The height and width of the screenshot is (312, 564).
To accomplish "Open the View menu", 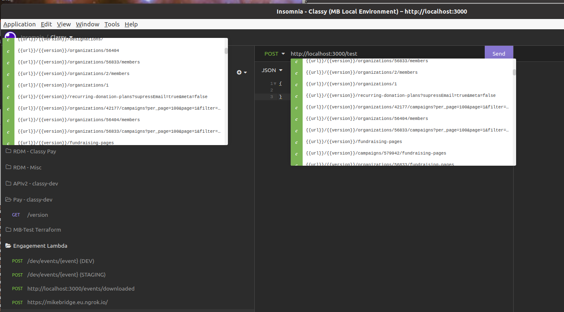I will (x=64, y=24).
